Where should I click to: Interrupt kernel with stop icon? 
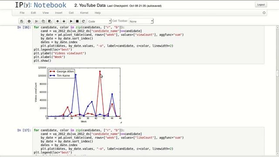coord(77,21)
